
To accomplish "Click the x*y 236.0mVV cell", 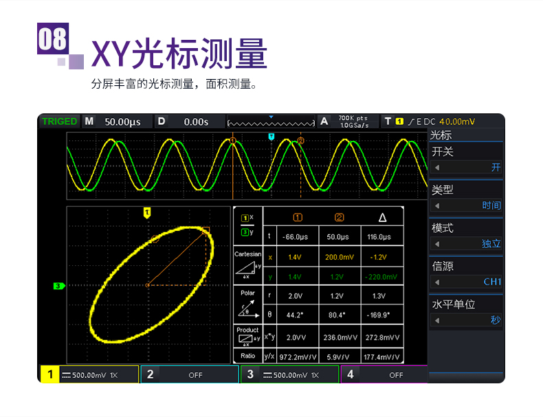I will [340, 337].
